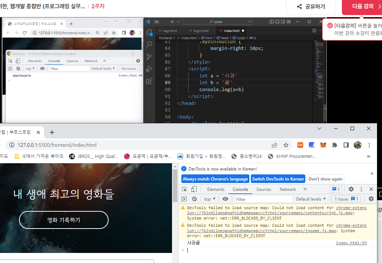Create a live expression in lower DevTools

coord(225,199)
